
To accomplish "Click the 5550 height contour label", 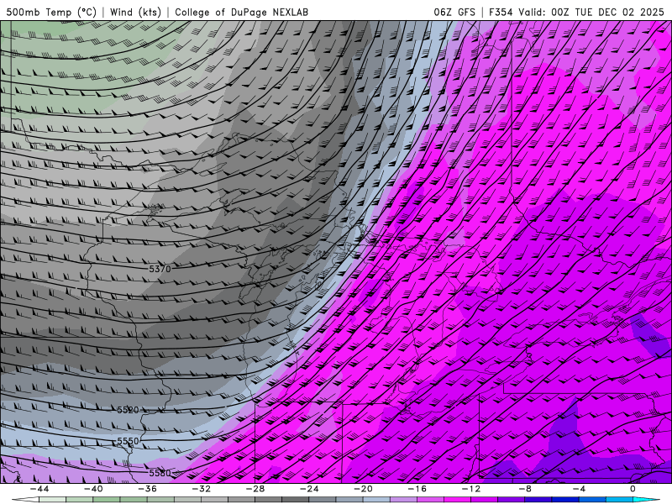I will click(x=129, y=441).
